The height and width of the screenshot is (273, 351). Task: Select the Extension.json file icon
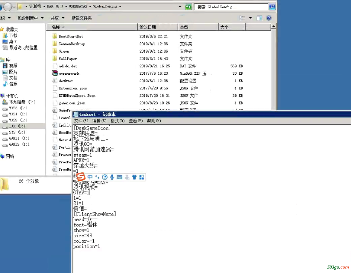[x=55, y=88]
